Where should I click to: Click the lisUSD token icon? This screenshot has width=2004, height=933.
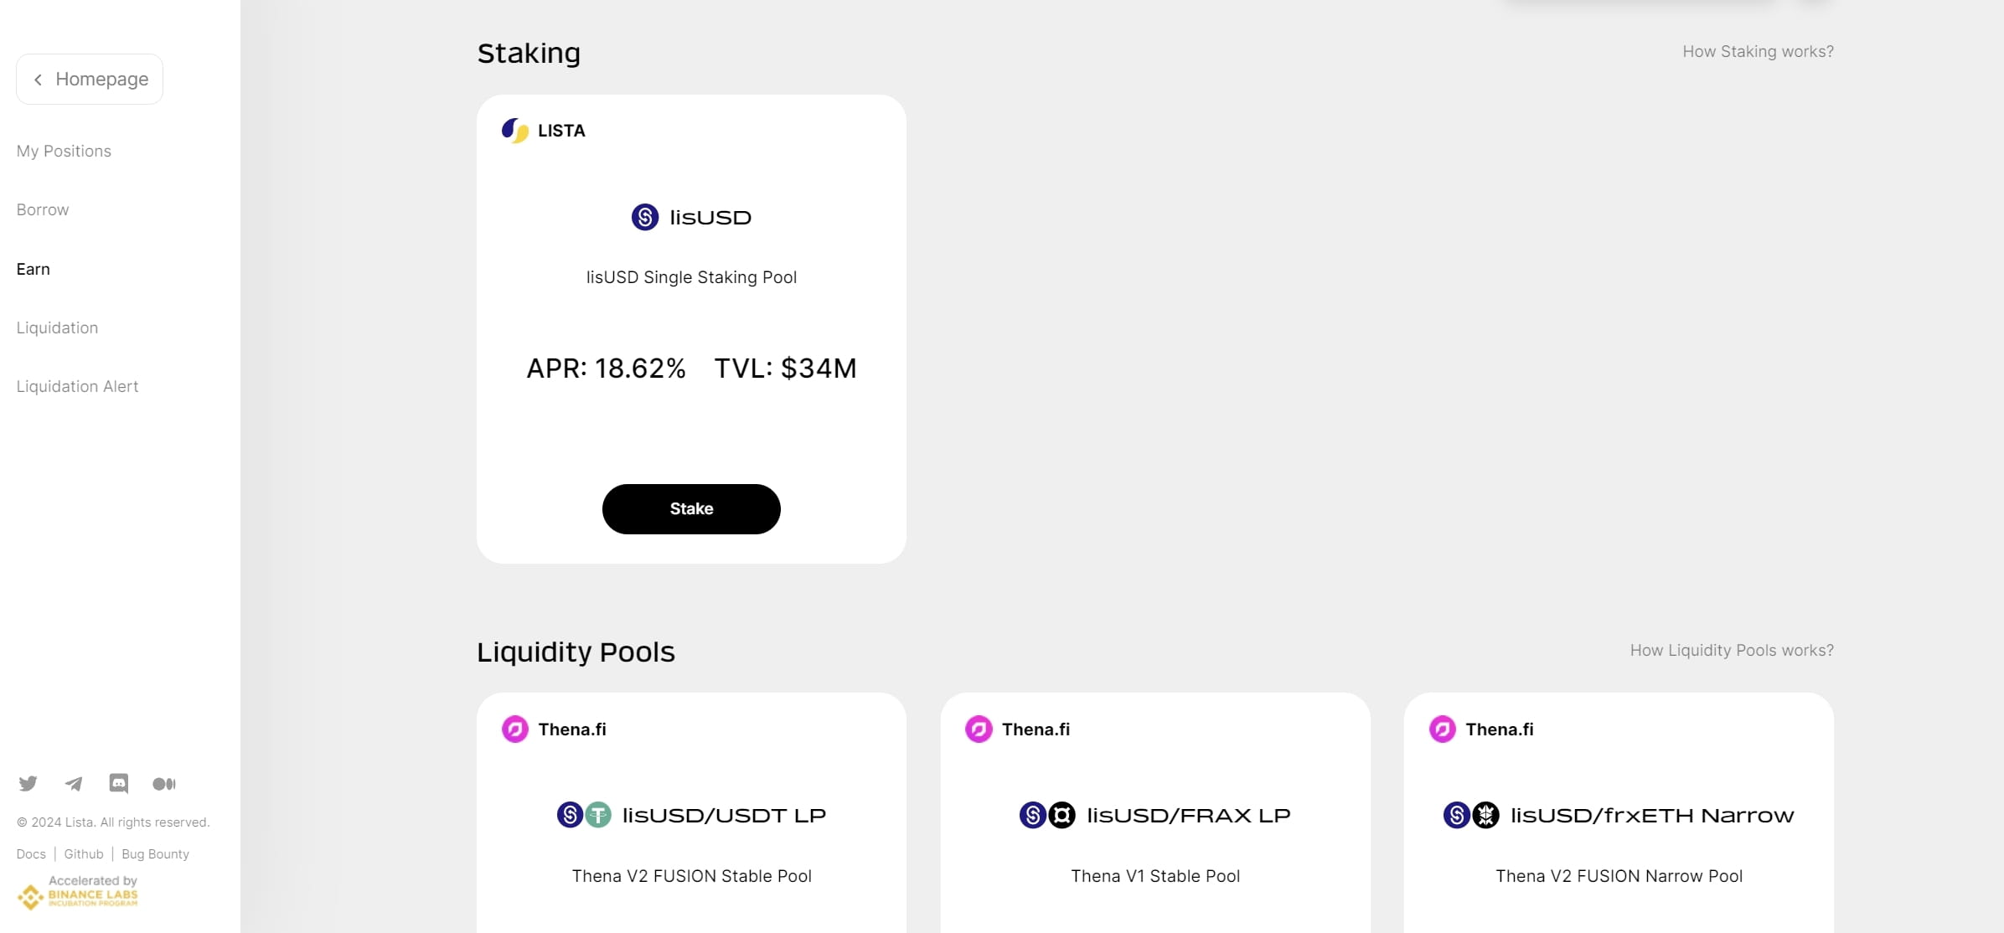pyautogui.click(x=645, y=217)
